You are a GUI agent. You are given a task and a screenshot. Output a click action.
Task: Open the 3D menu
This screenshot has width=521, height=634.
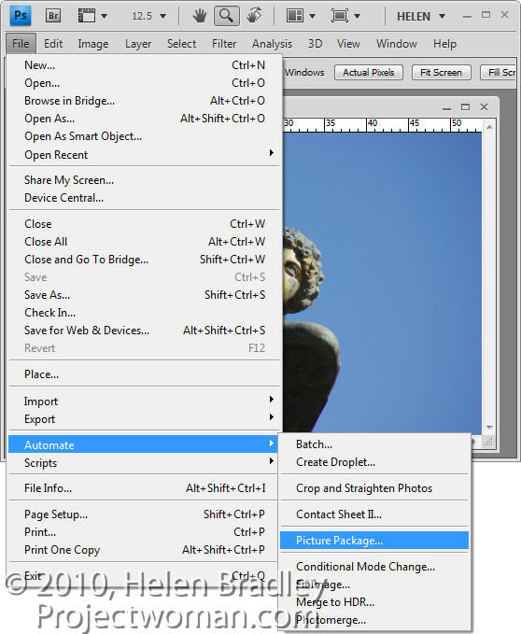(316, 44)
